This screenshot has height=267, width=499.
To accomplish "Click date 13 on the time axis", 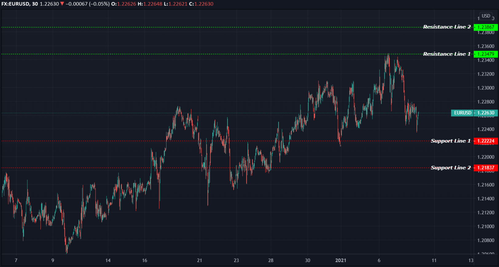I will point(471,260).
